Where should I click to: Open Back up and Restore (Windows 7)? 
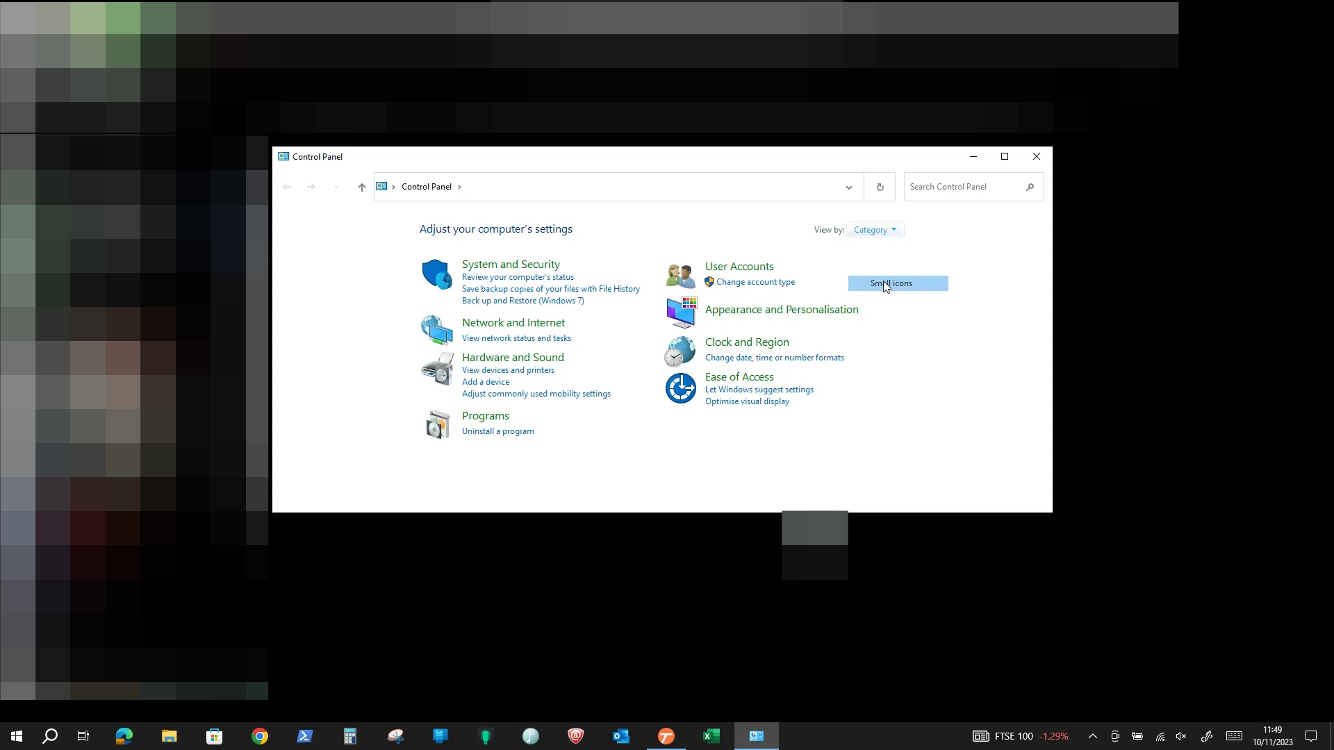click(x=523, y=301)
